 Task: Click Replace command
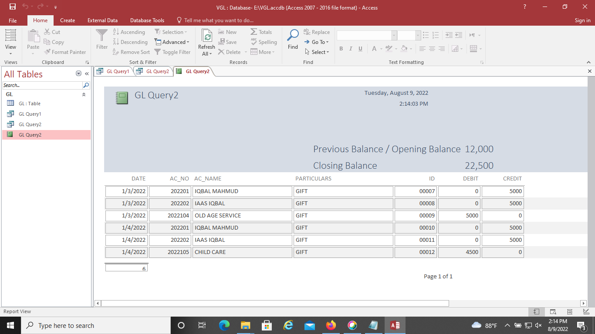[x=317, y=32]
